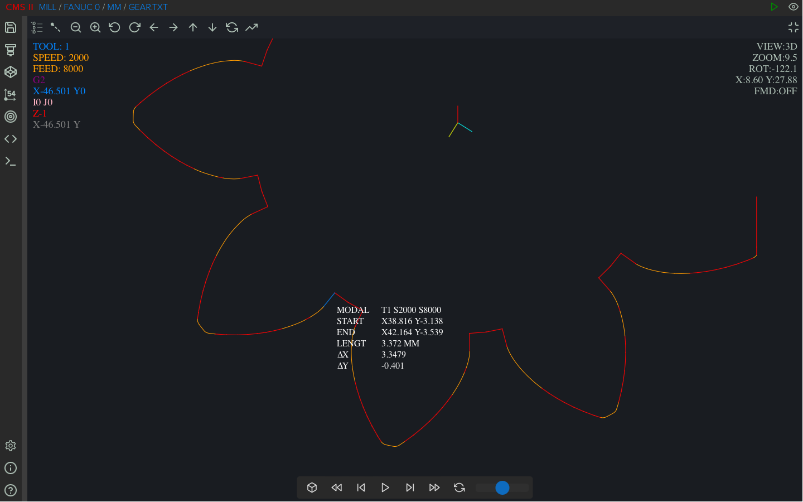The height and width of the screenshot is (502, 803).
Task: Click the 'VIEW:3D' status text
Action: (777, 46)
